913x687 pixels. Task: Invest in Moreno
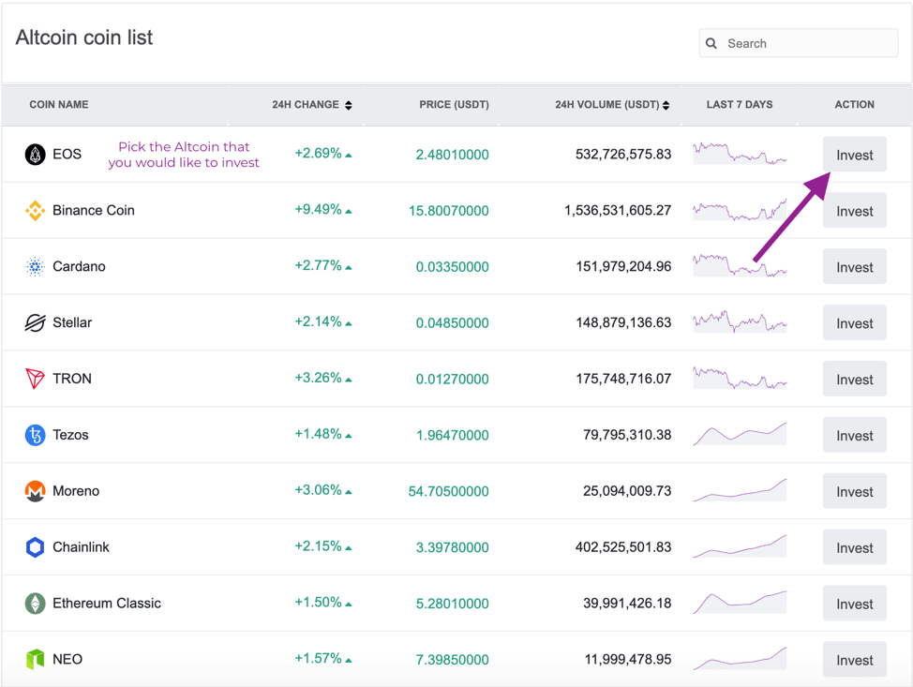(854, 491)
